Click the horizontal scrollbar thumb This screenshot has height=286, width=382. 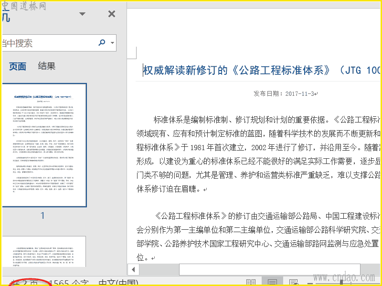click(270, 269)
